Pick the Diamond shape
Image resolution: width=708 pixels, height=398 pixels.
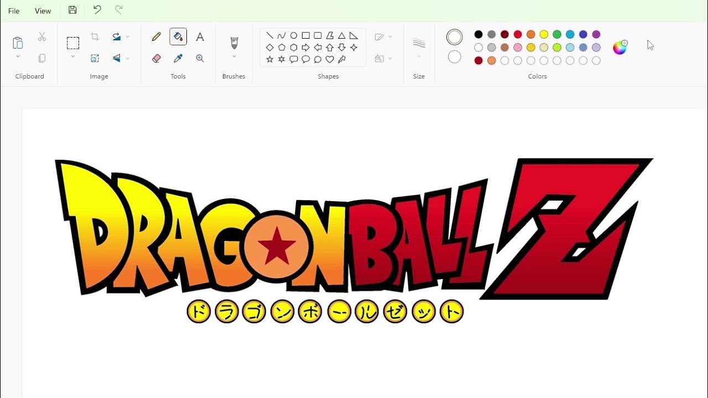pyautogui.click(x=270, y=48)
